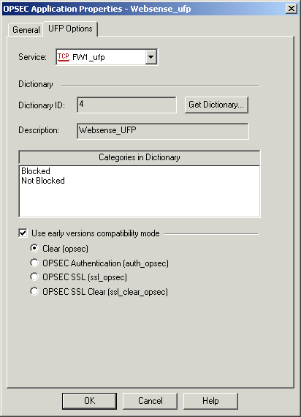This screenshot has width=301, height=417.
Task: Close the OPSEC Application Properties dialog
Action: tap(292, 9)
